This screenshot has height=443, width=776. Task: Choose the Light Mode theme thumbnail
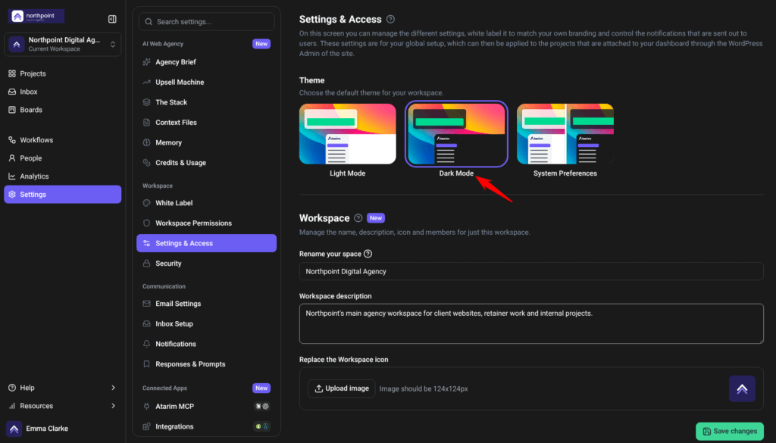pos(347,134)
